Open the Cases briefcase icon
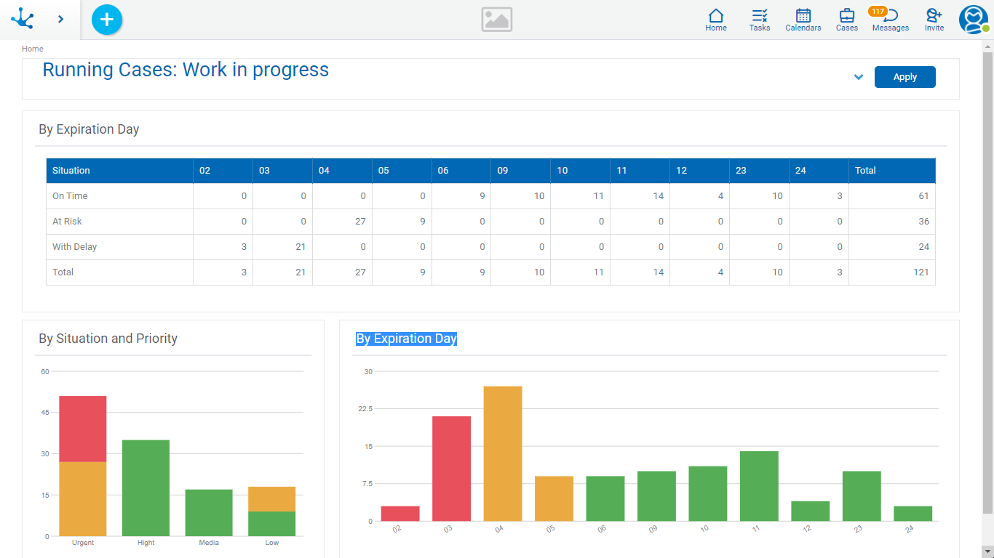The width and height of the screenshot is (994, 558). coord(846,20)
